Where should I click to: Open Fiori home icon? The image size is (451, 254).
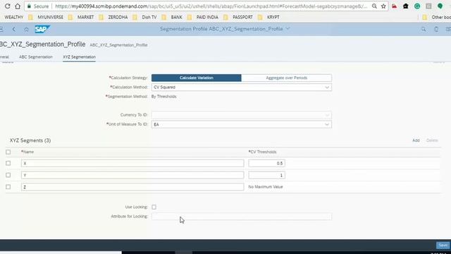(26, 29)
